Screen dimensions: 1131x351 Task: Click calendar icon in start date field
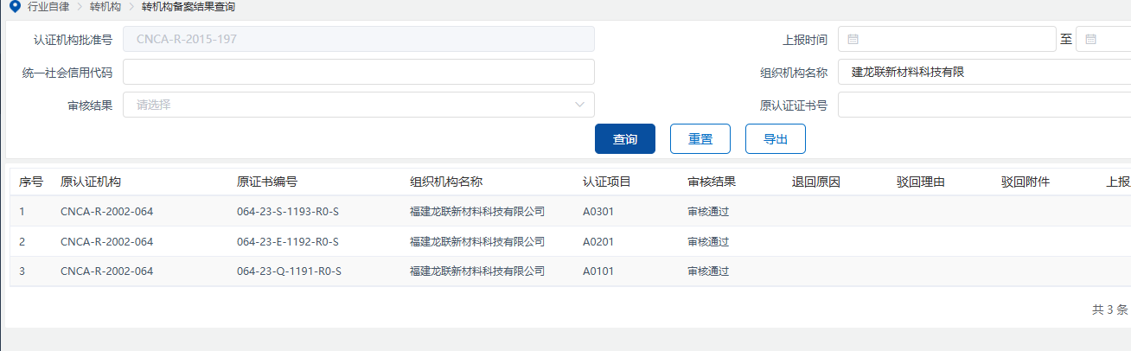[853, 40]
